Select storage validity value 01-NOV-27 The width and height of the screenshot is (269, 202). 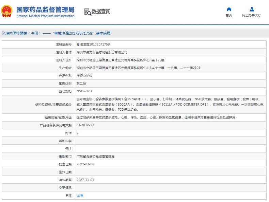[x=85, y=125]
